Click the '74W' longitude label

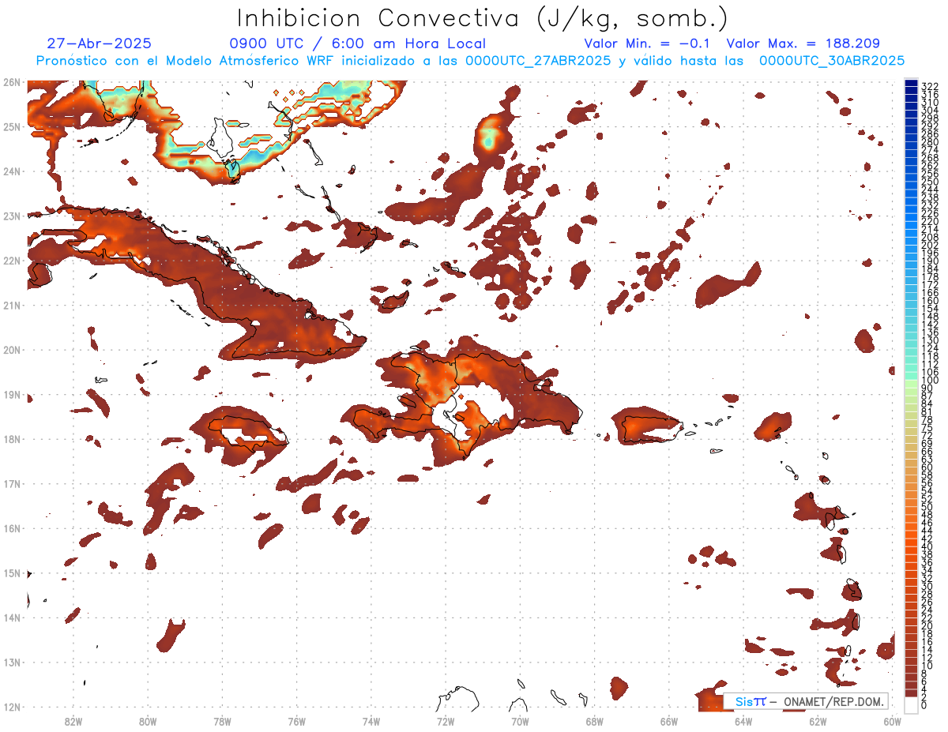pyautogui.click(x=371, y=721)
